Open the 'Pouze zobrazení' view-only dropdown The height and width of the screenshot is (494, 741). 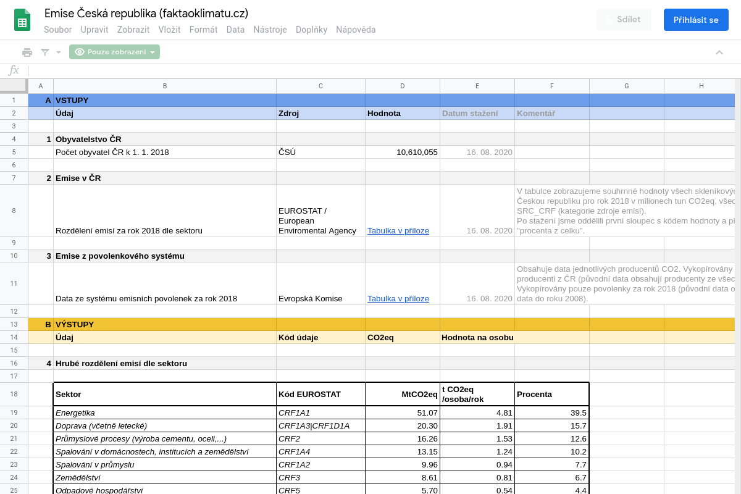(x=114, y=52)
